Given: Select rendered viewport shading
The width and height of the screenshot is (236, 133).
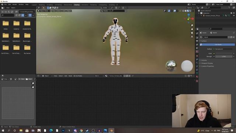Looking at the screenshot, I should 190,11.
